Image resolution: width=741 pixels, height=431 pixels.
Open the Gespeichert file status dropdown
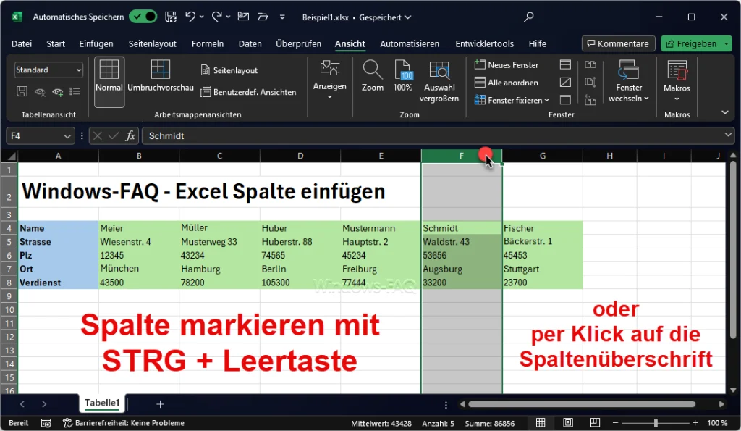pyautogui.click(x=385, y=17)
